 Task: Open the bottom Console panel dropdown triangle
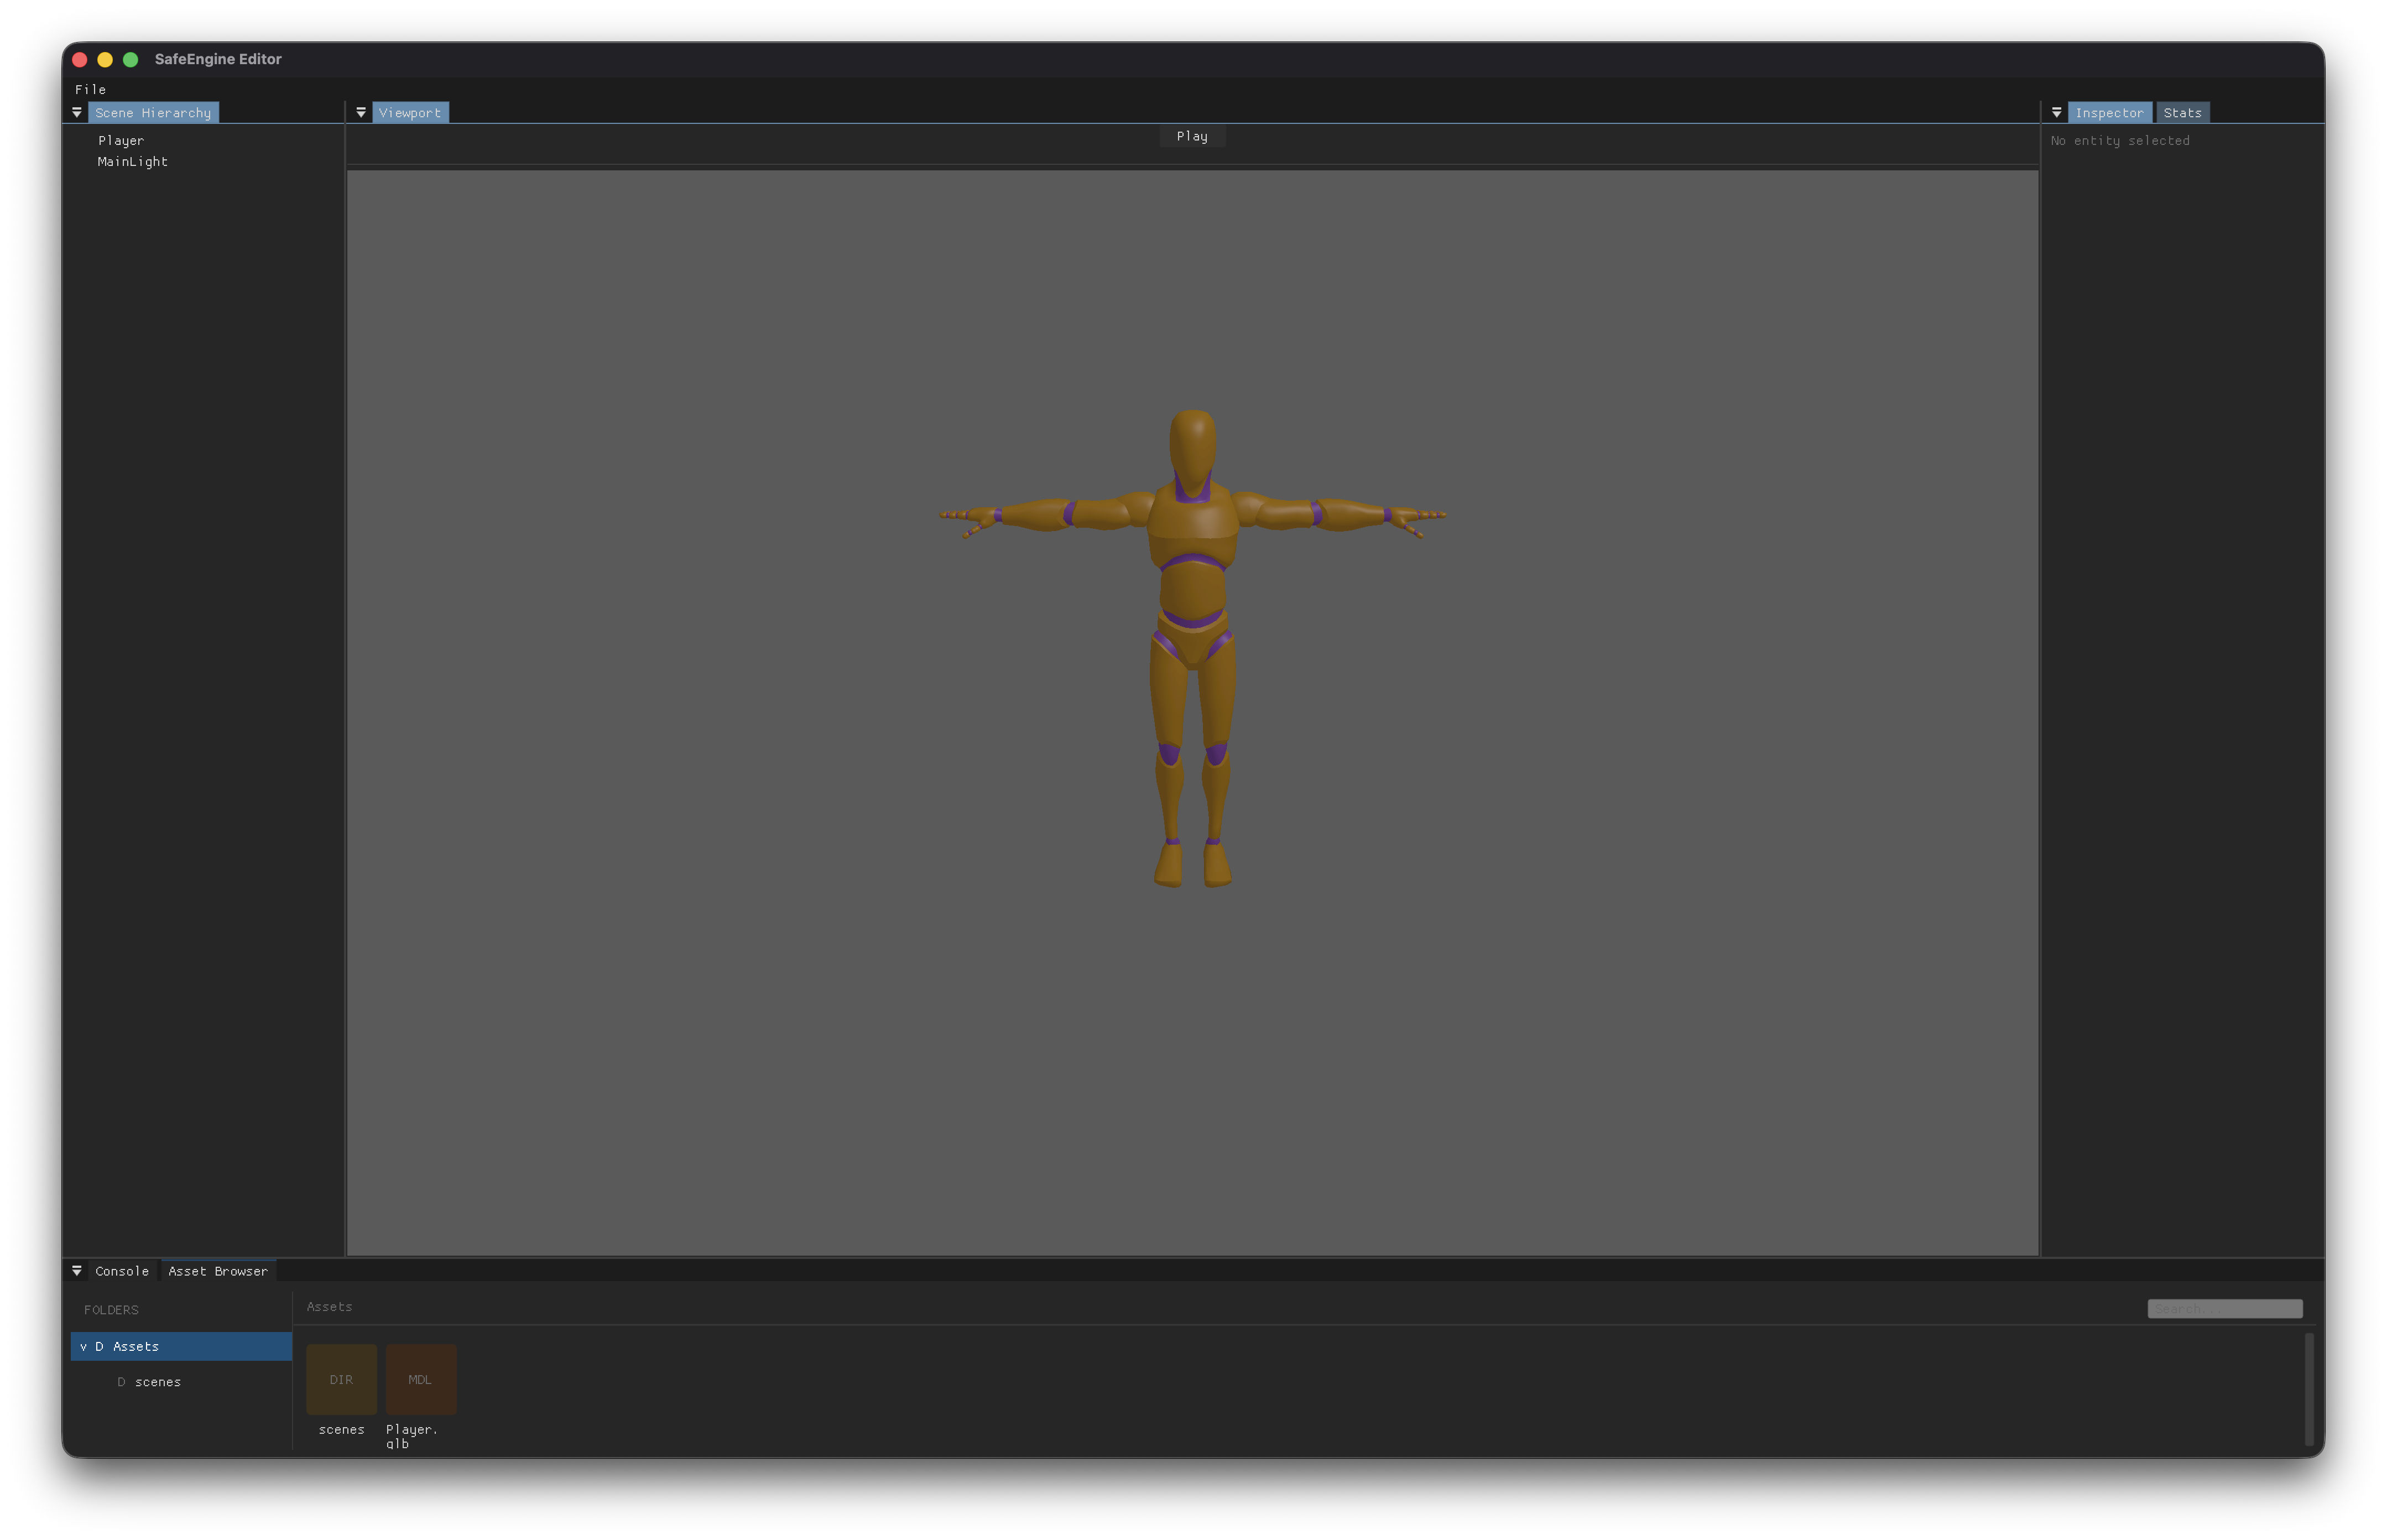(x=77, y=1271)
